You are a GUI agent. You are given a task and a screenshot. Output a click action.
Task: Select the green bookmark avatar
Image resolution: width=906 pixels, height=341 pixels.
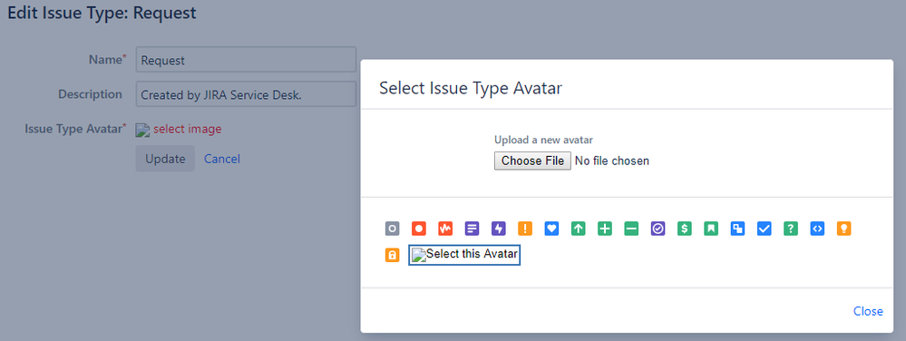tap(711, 229)
